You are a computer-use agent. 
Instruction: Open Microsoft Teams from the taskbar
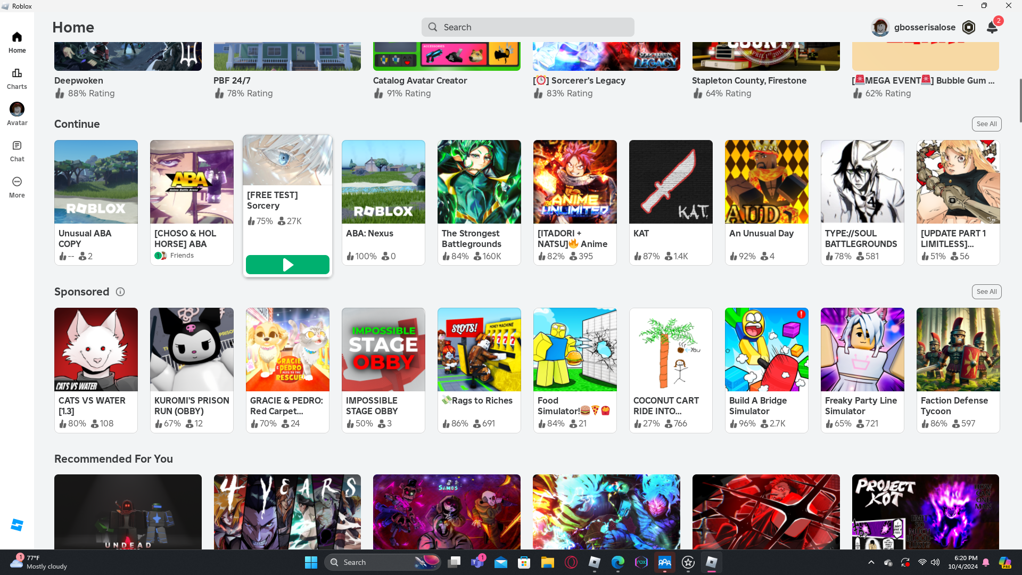(477, 562)
